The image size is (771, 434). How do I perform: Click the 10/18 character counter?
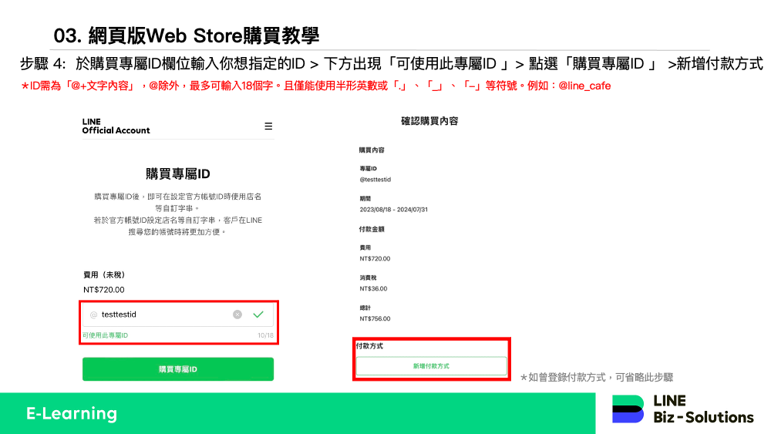[265, 335]
